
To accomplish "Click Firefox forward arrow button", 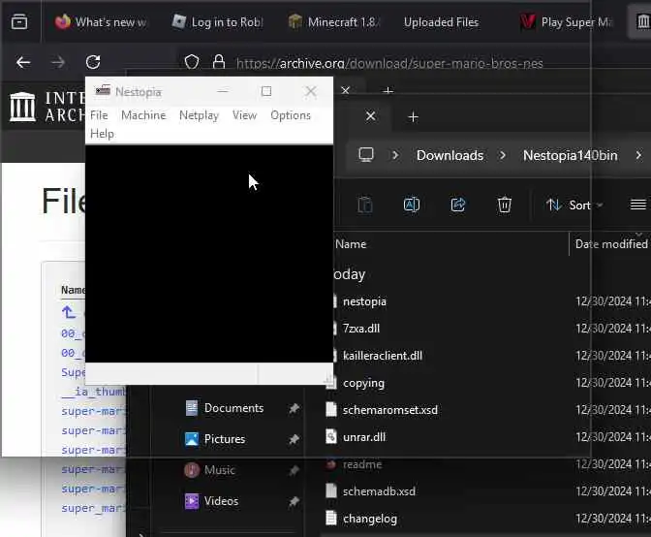I will point(58,63).
